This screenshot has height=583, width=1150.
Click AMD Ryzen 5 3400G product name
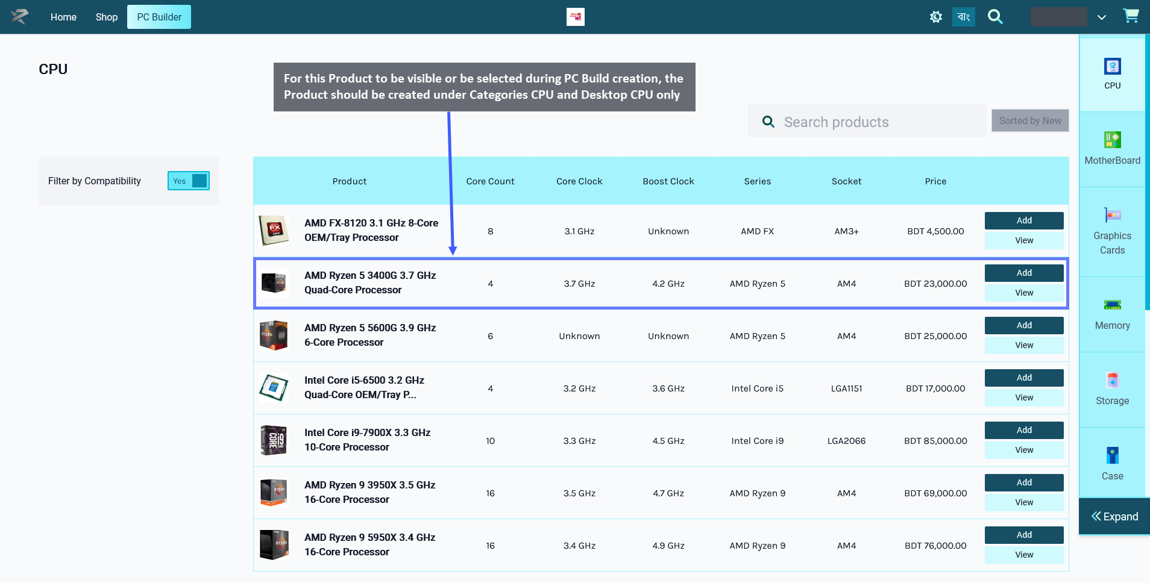pyautogui.click(x=370, y=282)
